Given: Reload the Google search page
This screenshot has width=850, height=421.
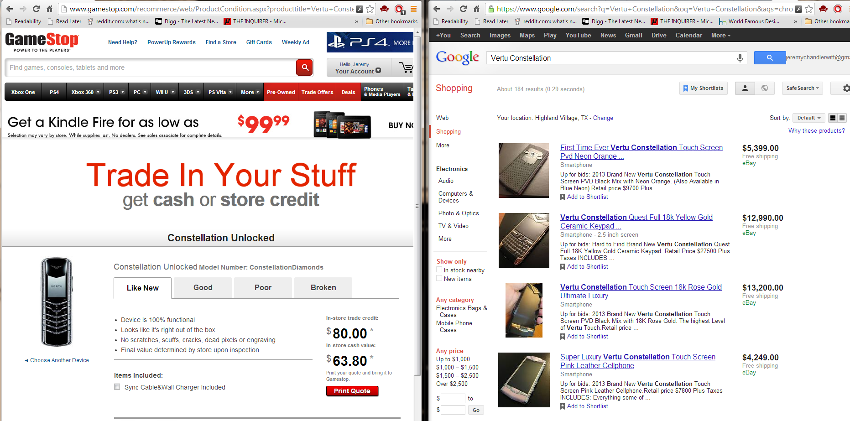Looking at the screenshot, I should point(463,9).
